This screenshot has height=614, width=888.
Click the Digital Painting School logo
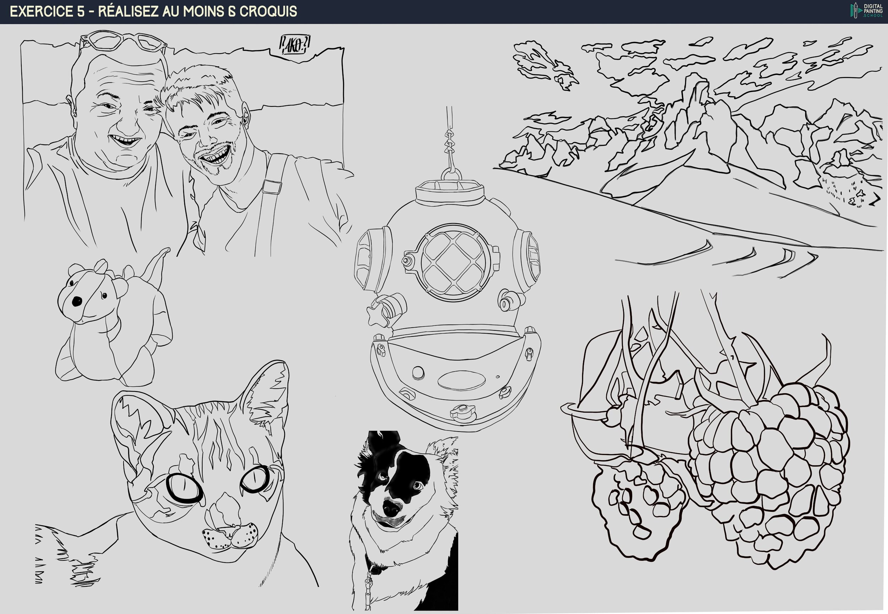pos(866,10)
